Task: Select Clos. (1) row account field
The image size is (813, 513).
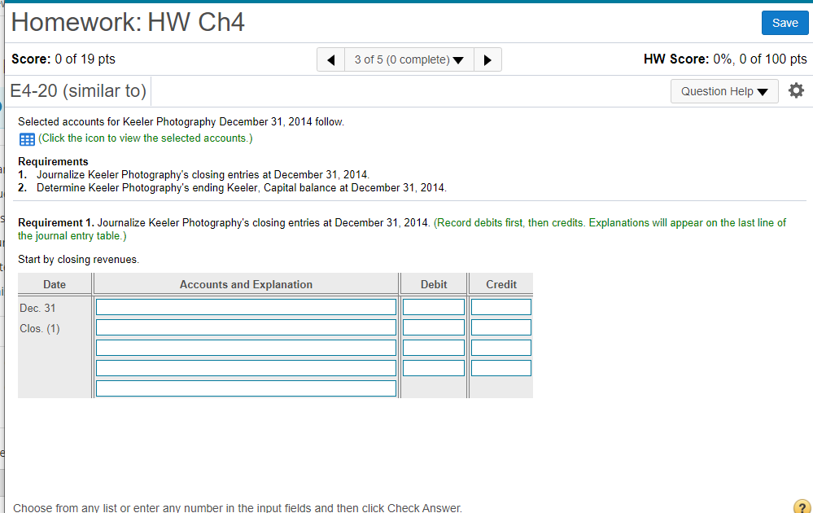Action: (246, 327)
